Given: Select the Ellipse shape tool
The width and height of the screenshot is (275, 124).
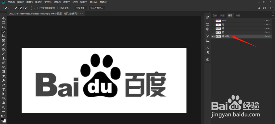Looking at the screenshot, I should pyautogui.click(x=3, y=98).
